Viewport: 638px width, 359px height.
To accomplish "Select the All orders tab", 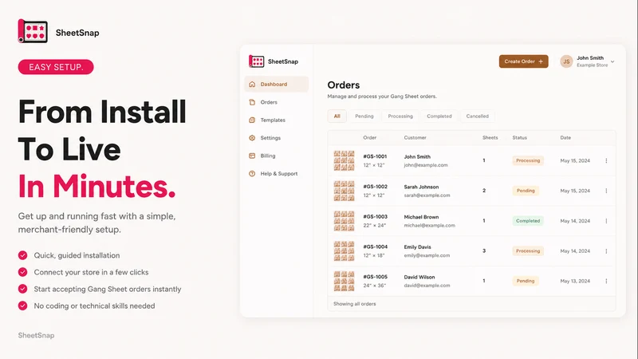I will click(337, 116).
